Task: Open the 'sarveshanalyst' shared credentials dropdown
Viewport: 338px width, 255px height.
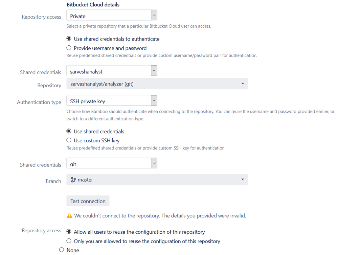Action: coord(112,71)
